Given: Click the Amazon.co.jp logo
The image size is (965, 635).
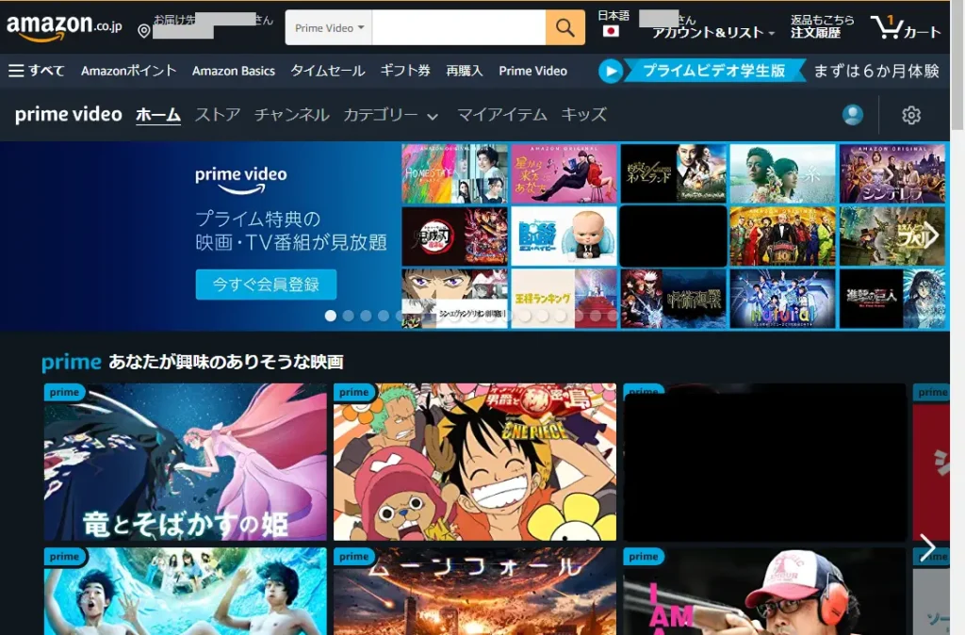Looking at the screenshot, I should click(x=64, y=26).
